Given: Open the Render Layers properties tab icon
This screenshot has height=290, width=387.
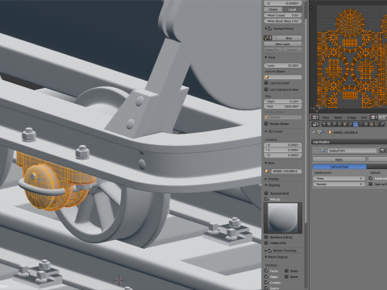Looking at the screenshot, I should pyautogui.click(x=329, y=124).
